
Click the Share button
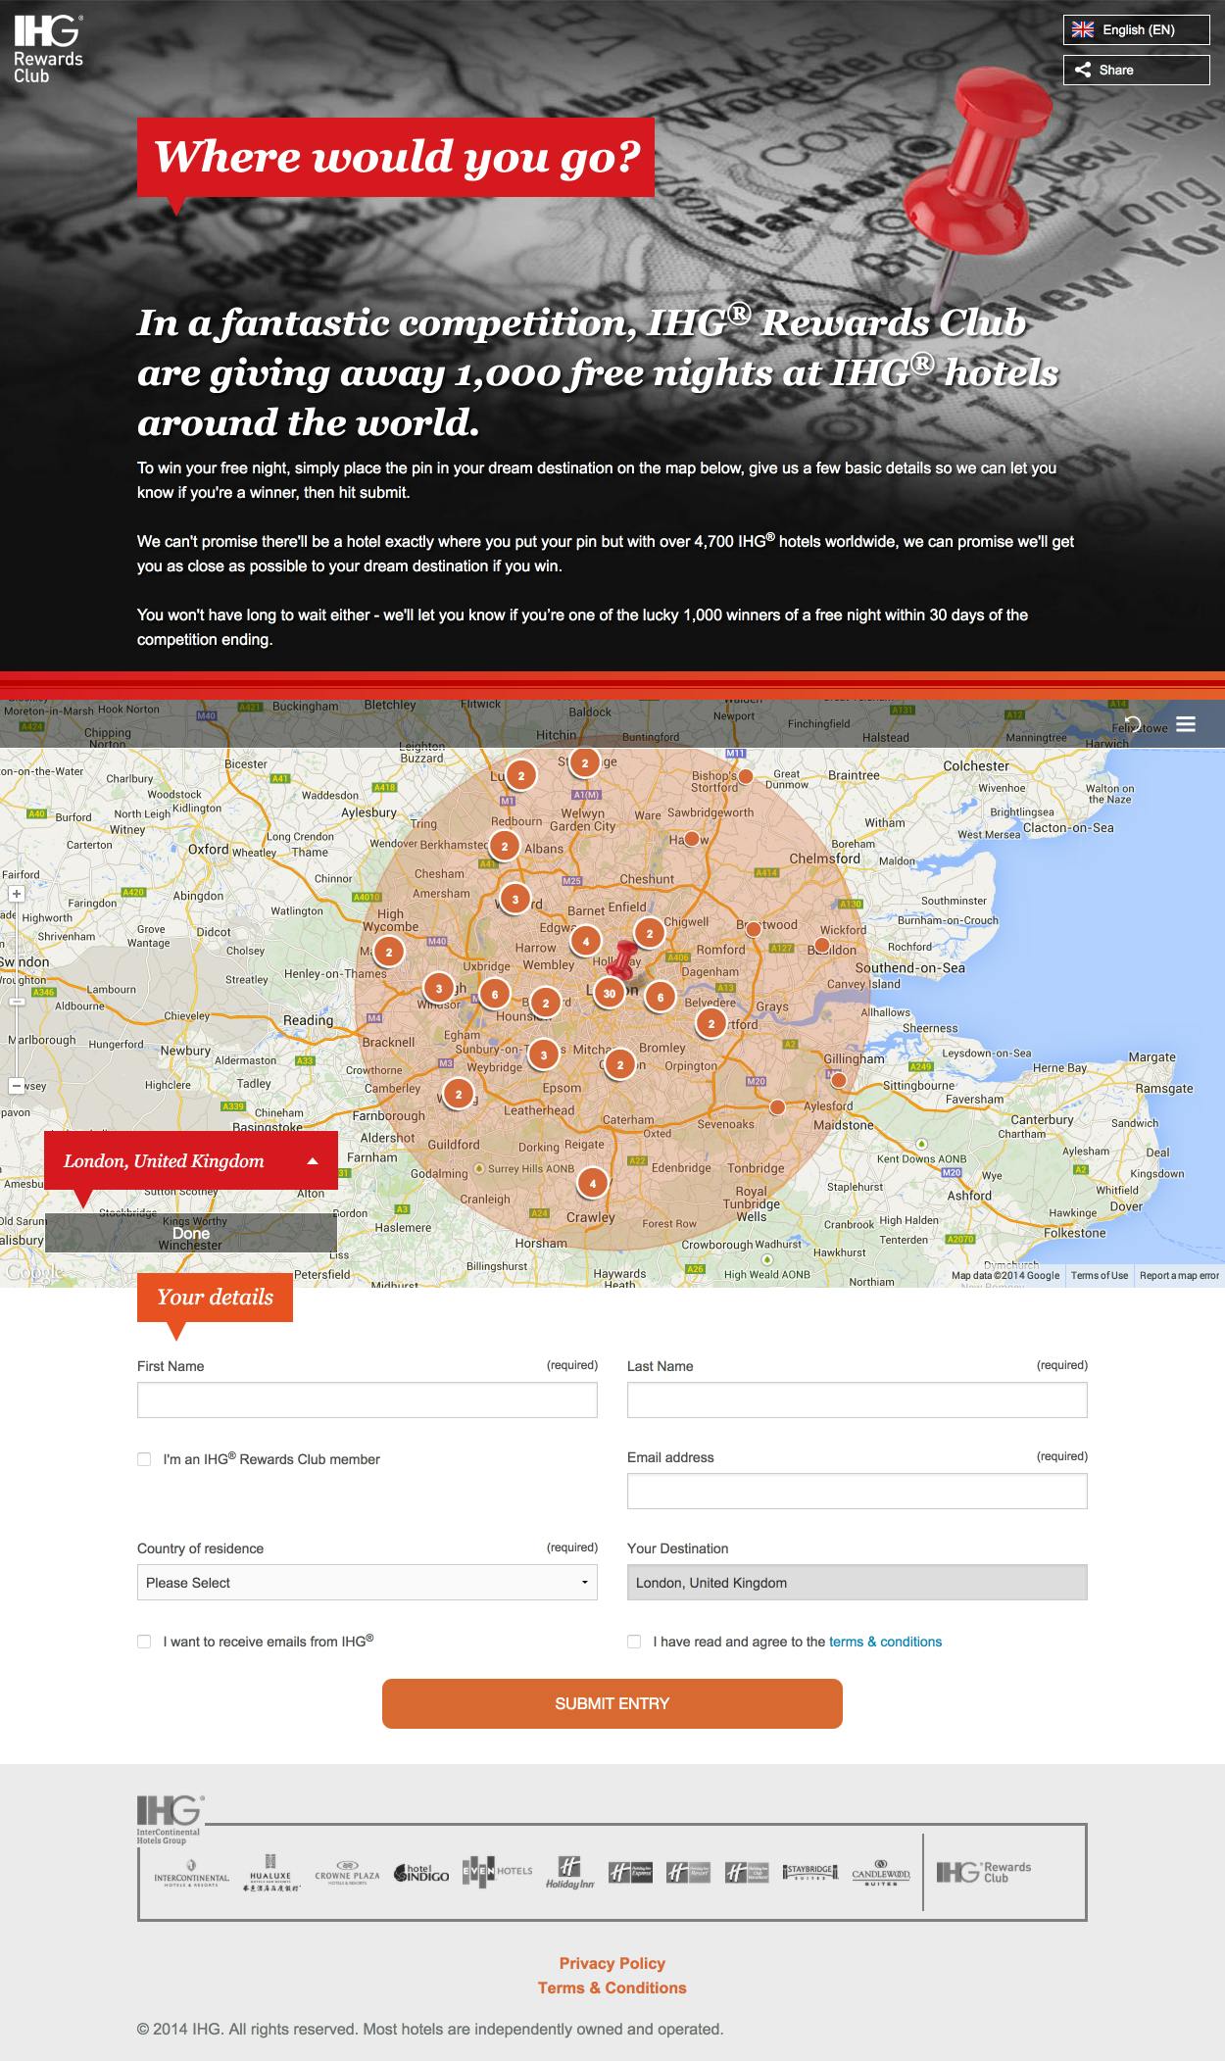click(1137, 70)
